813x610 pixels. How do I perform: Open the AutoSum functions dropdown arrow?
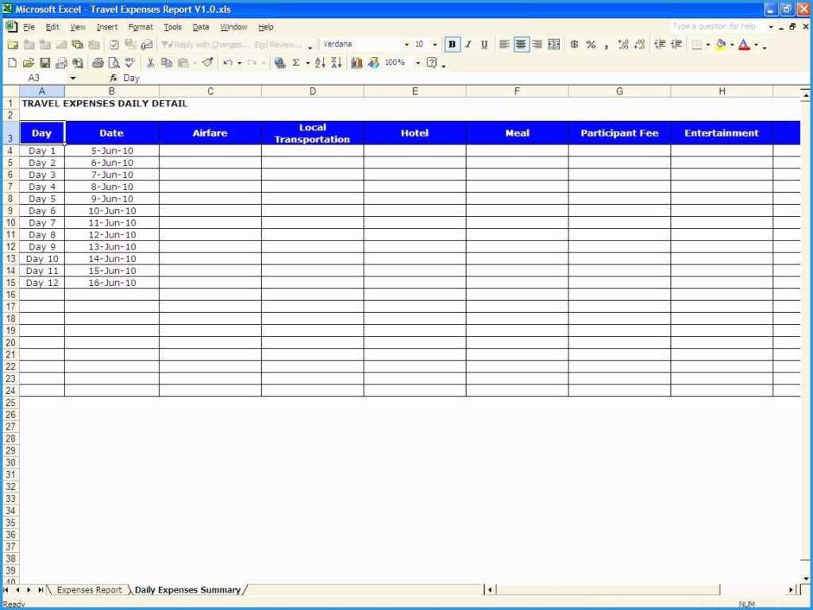(308, 64)
